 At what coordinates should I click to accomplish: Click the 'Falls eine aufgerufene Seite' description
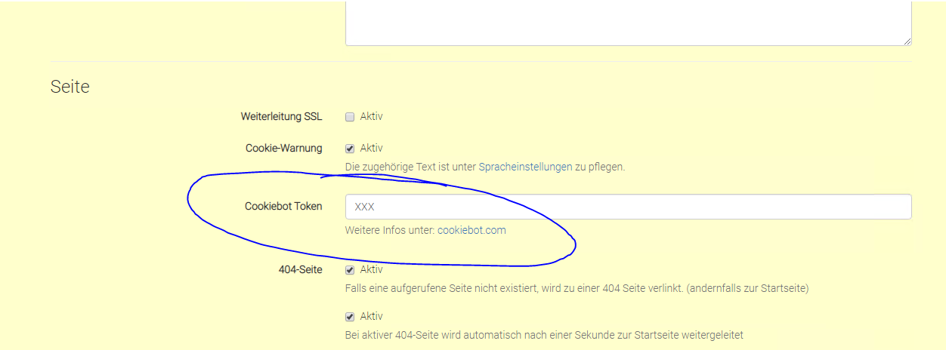pos(576,288)
